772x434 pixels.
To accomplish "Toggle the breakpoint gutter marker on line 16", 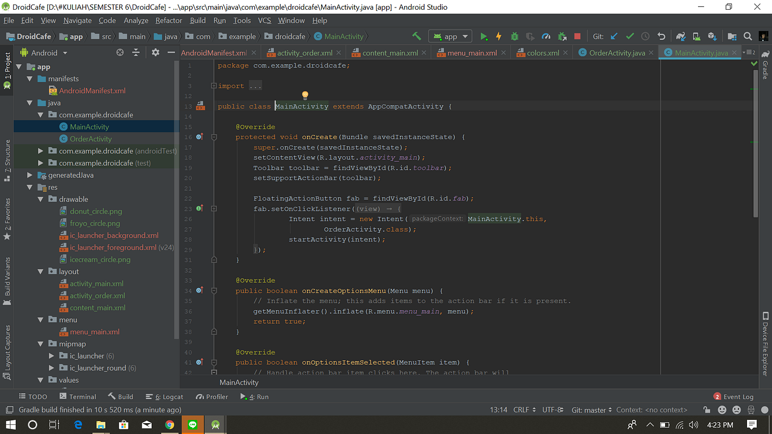I will coord(200,136).
